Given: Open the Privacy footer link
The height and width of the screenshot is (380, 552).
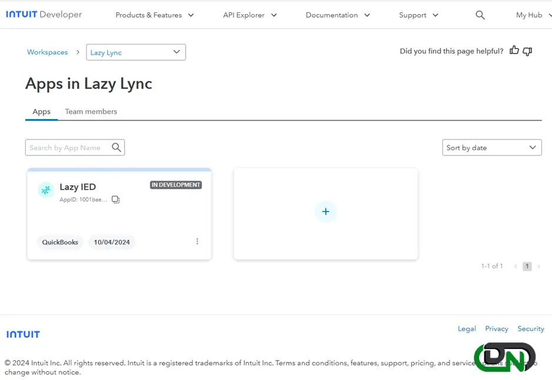Looking at the screenshot, I should [x=496, y=328].
